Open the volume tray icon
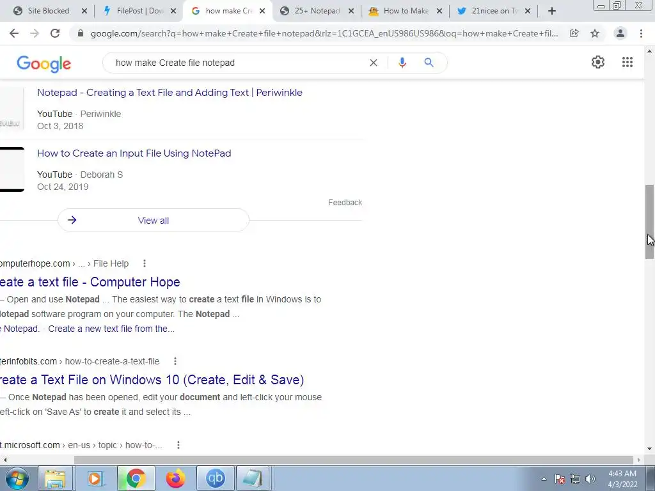 click(590, 479)
